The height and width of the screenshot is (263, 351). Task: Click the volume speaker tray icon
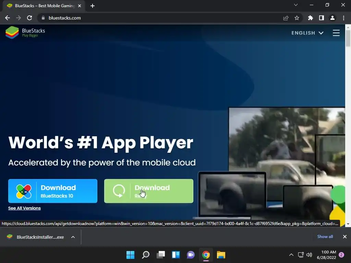coord(309,255)
